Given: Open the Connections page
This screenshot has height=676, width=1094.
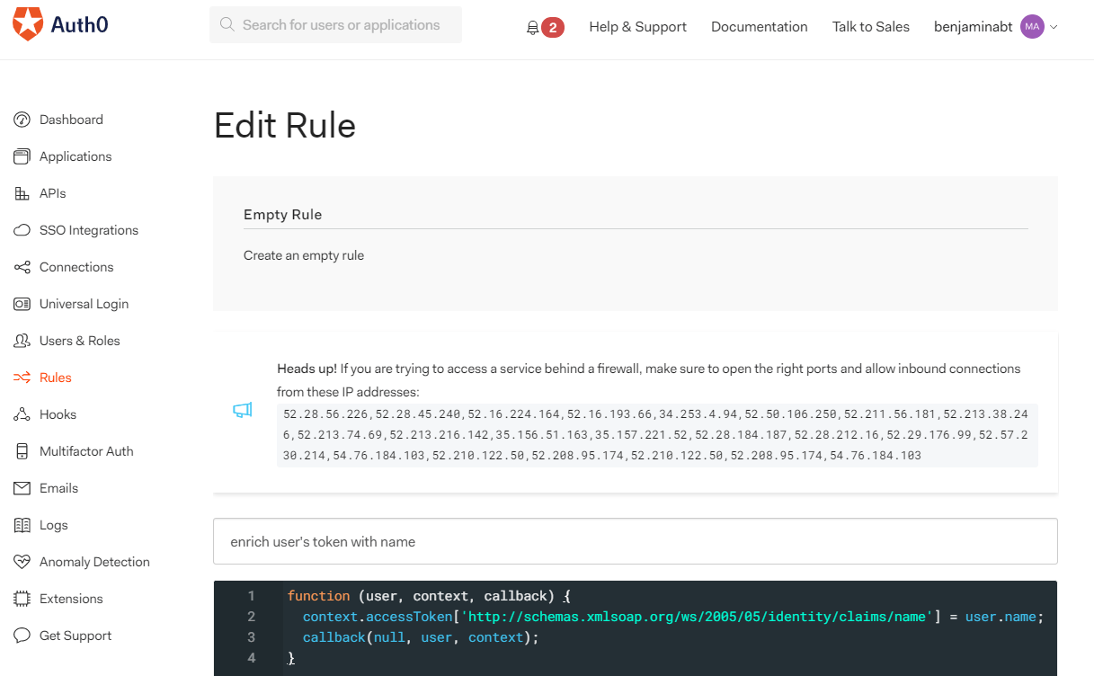Looking at the screenshot, I should coord(76,266).
